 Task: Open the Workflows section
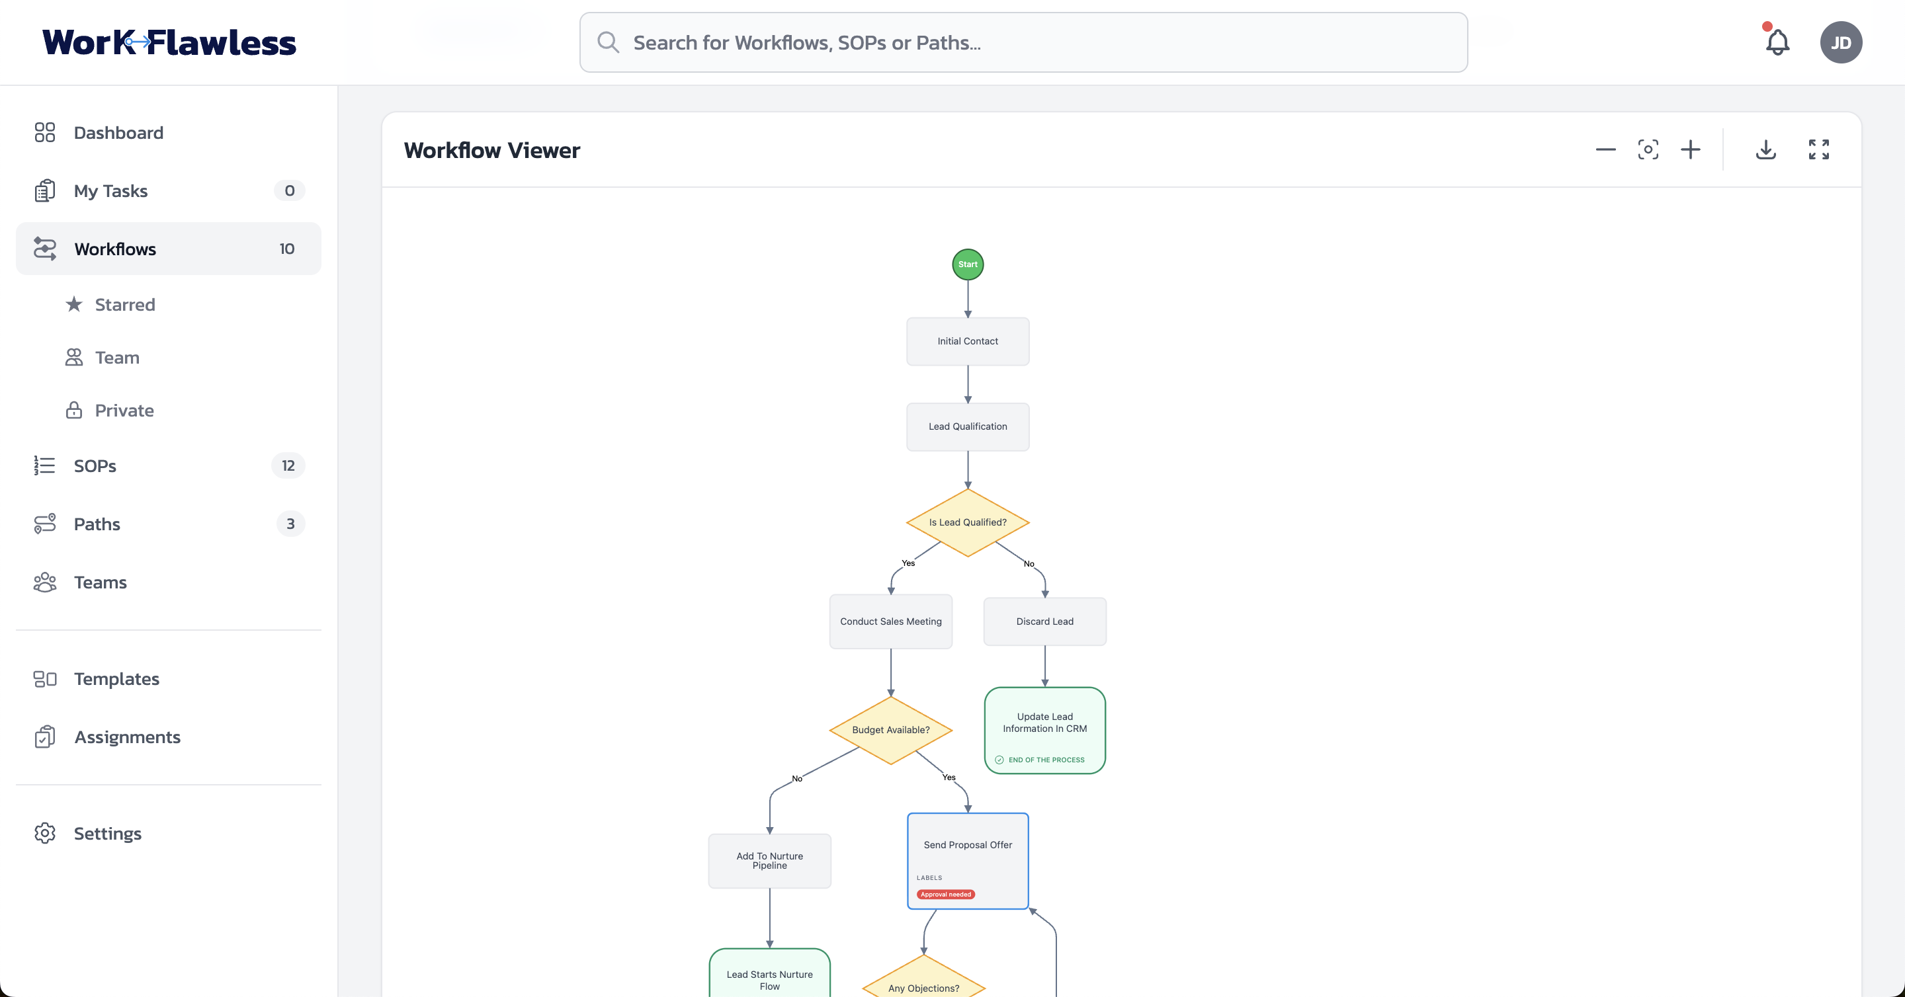click(x=114, y=249)
